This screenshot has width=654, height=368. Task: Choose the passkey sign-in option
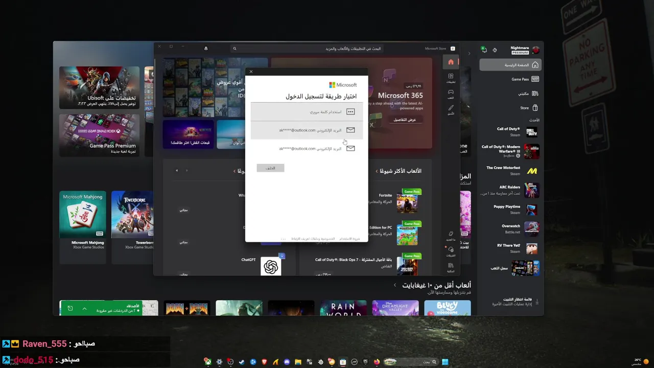point(307,111)
